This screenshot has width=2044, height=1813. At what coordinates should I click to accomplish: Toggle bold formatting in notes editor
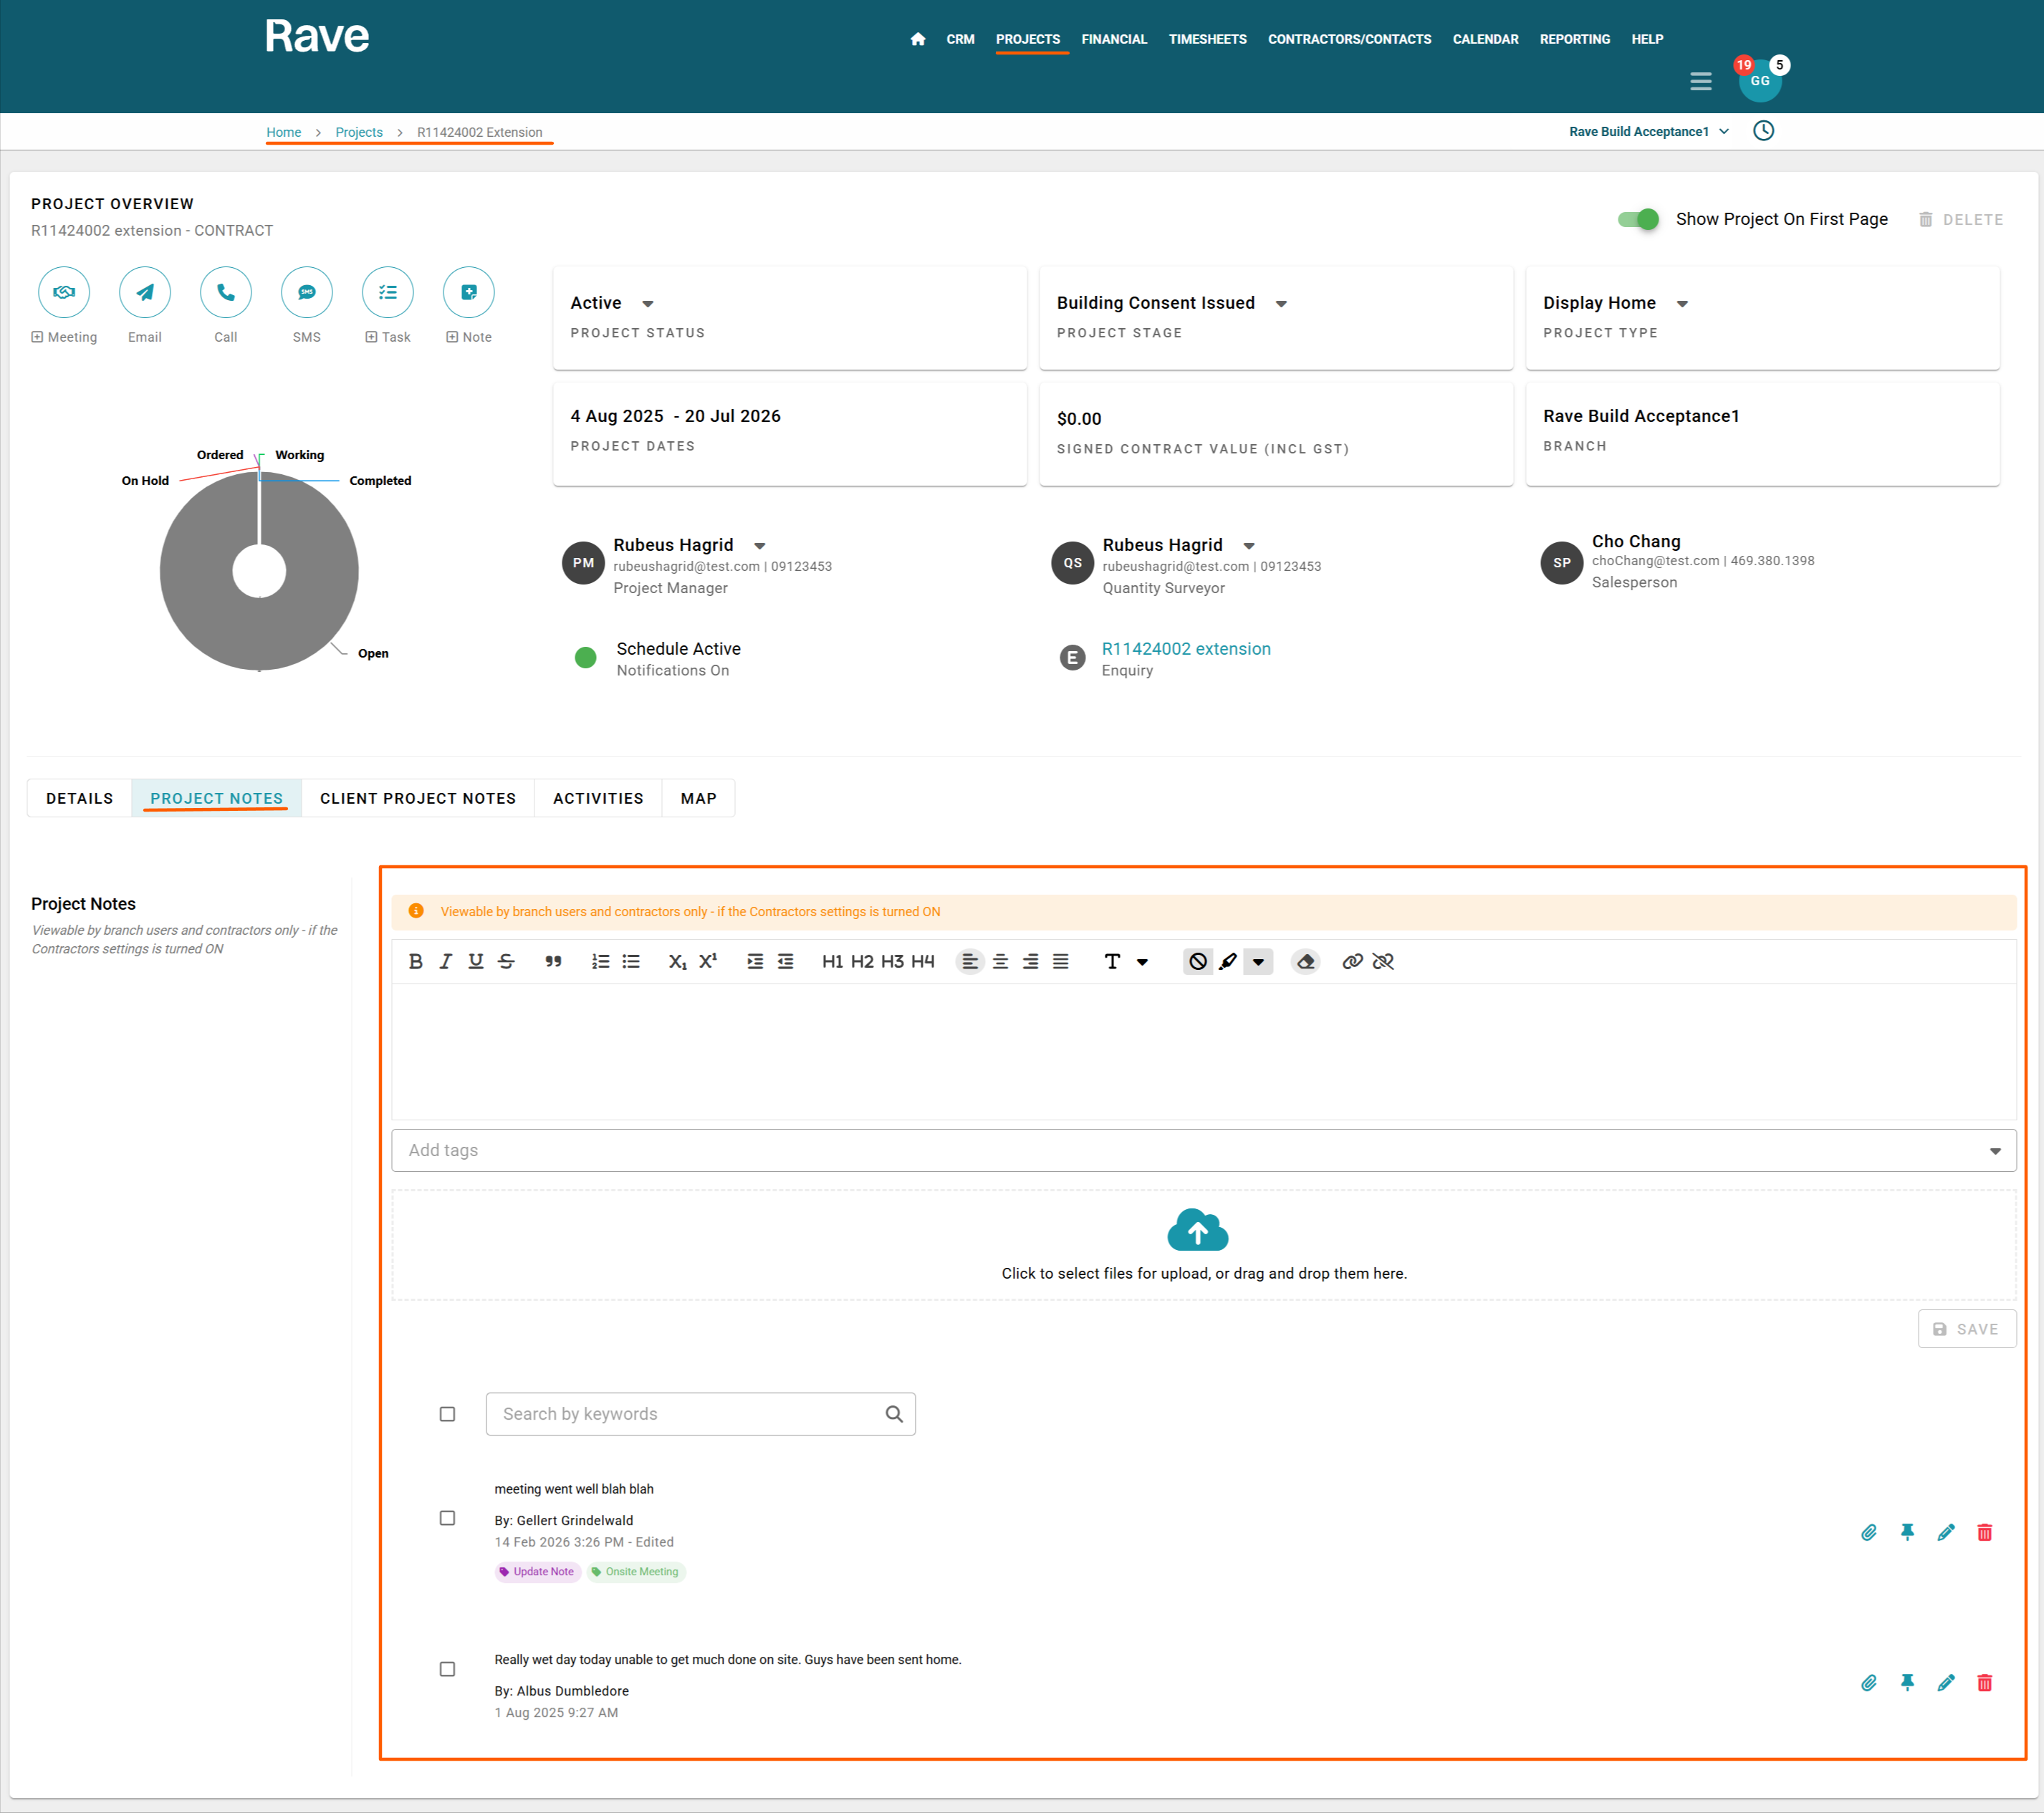[x=416, y=961]
